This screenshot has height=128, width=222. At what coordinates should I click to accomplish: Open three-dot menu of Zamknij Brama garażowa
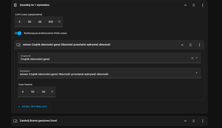point(203,121)
